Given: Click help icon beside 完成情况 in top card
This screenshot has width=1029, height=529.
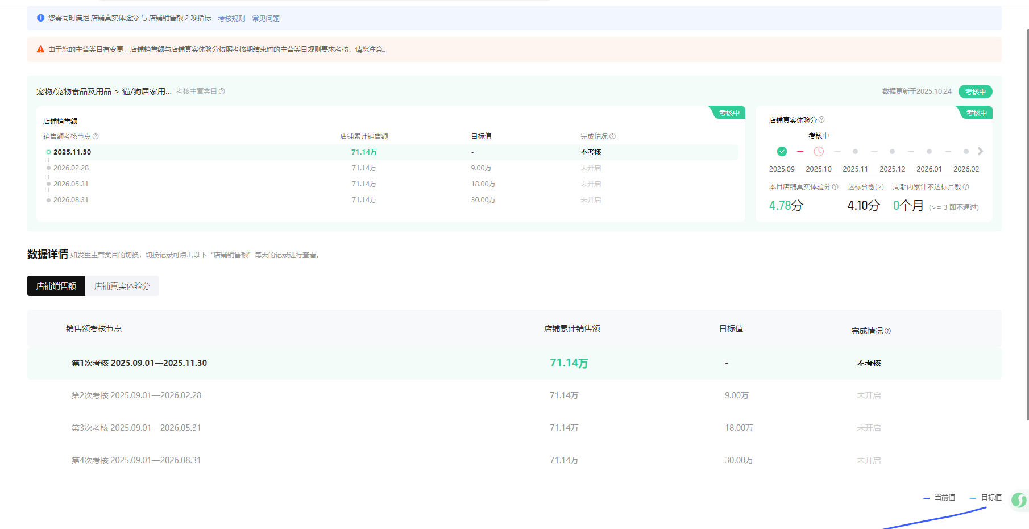Looking at the screenshot, I should [x=612, y=136].
